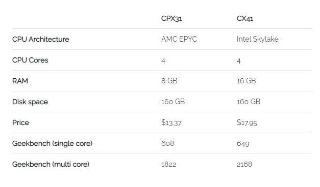Click the $17.95 price value
This screenshot has height=187, width=320.
[x=247, y=122]
